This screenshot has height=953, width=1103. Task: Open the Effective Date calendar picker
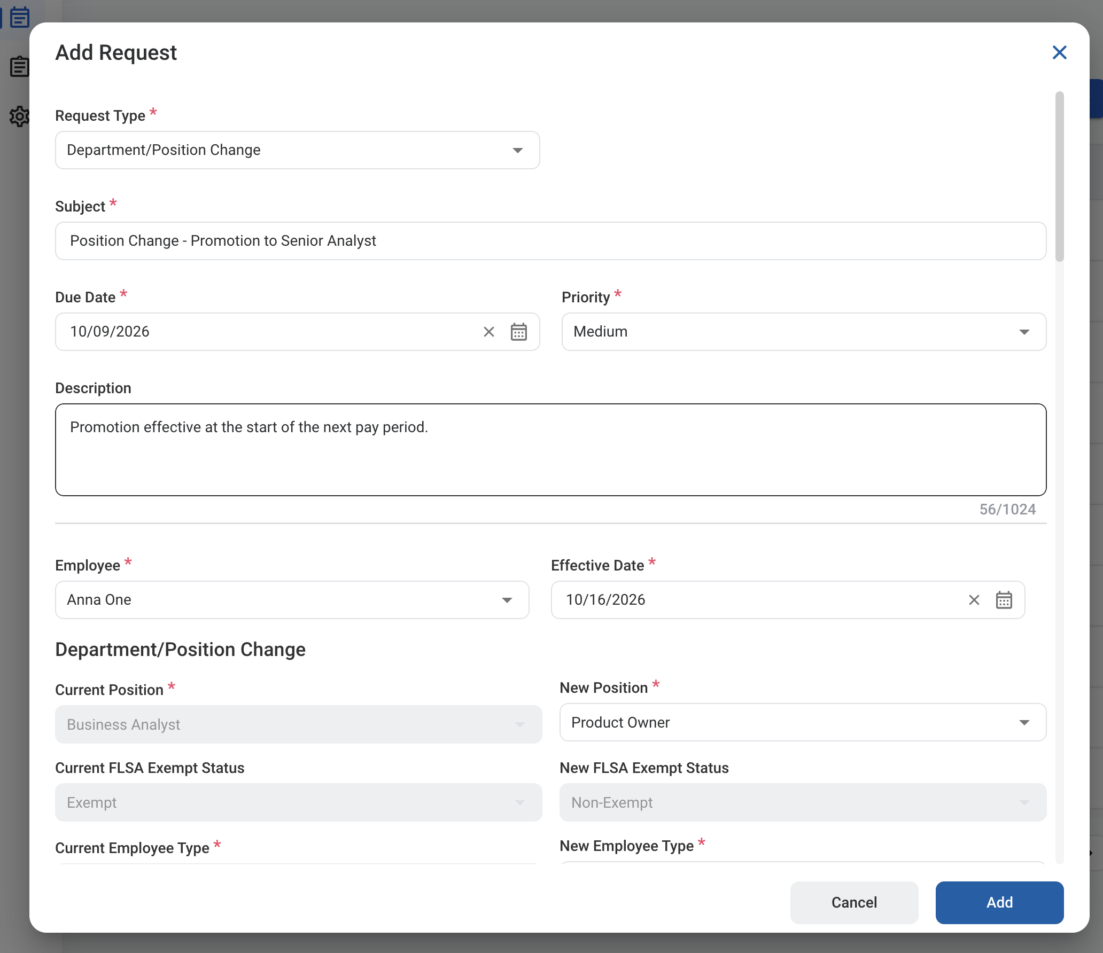(1004, 600)
